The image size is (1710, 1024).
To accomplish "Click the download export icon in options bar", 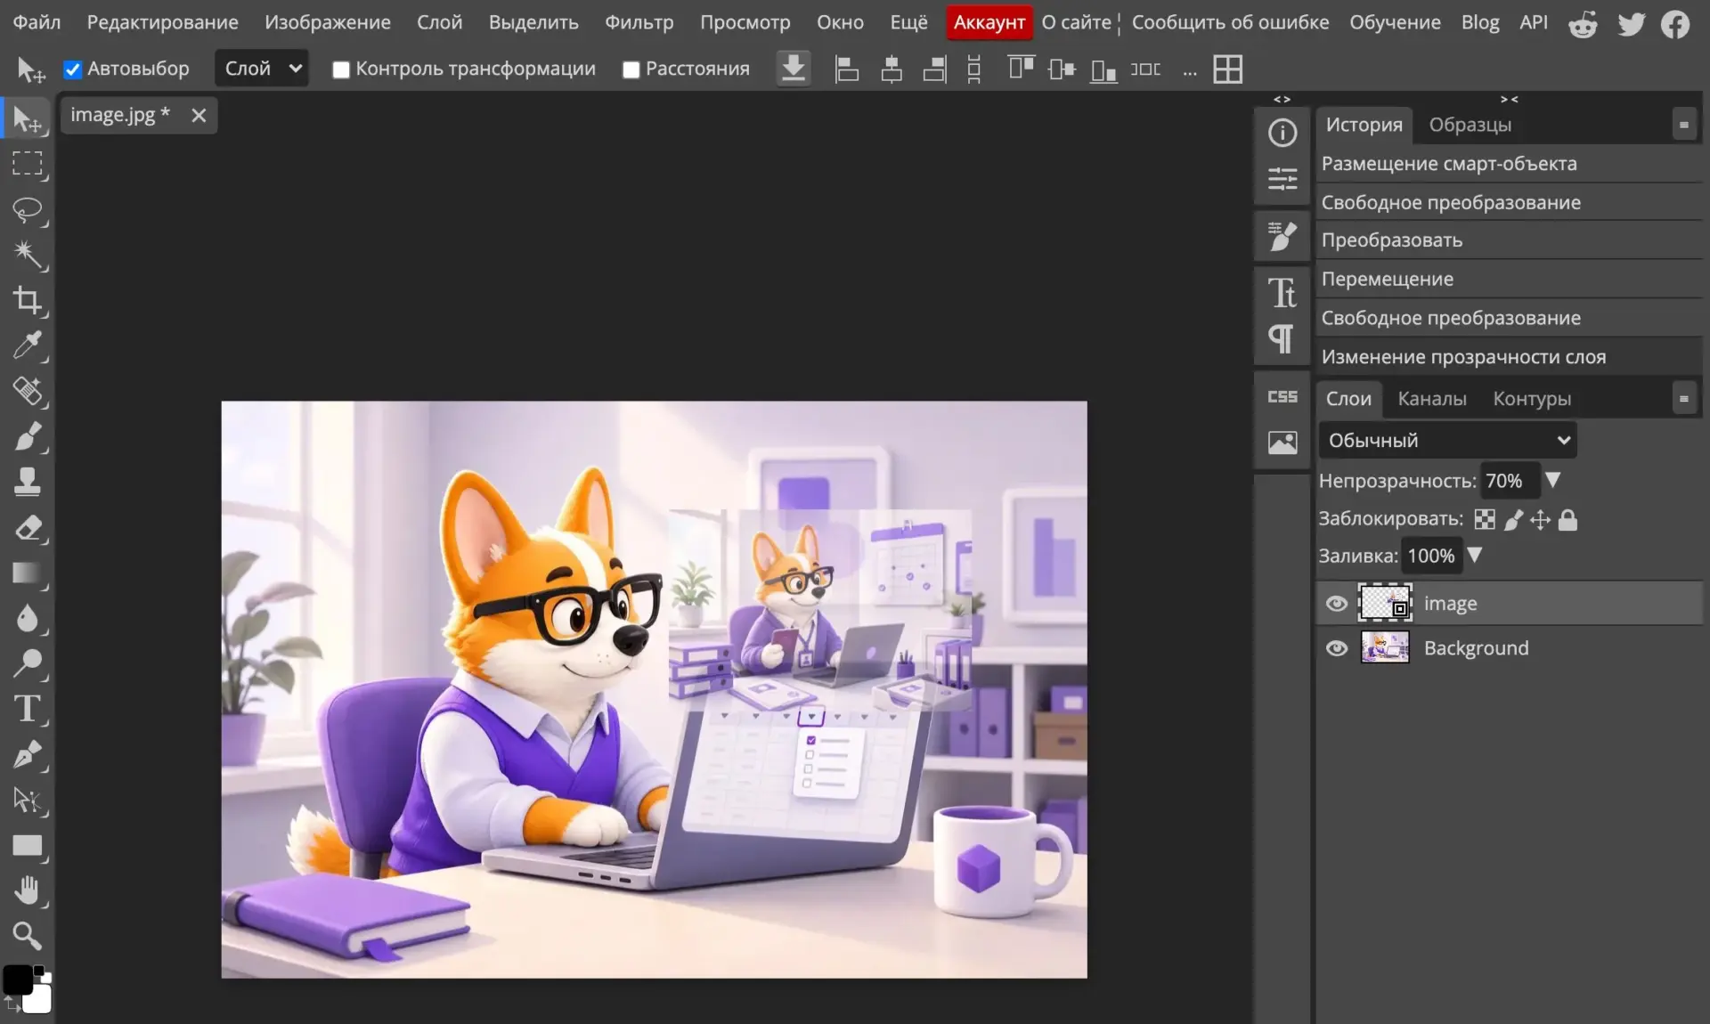I will coord(793,69).
